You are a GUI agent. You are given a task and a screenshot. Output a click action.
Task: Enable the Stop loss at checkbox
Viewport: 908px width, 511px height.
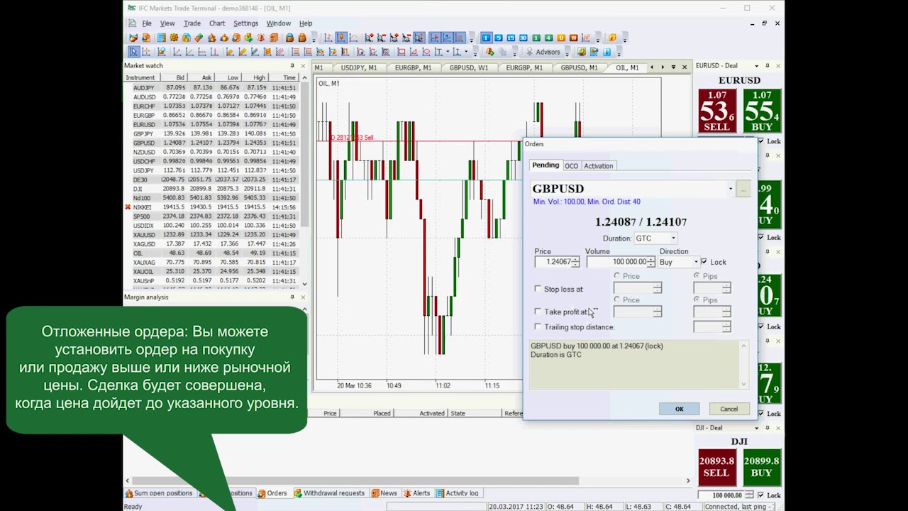click(538, 289)
